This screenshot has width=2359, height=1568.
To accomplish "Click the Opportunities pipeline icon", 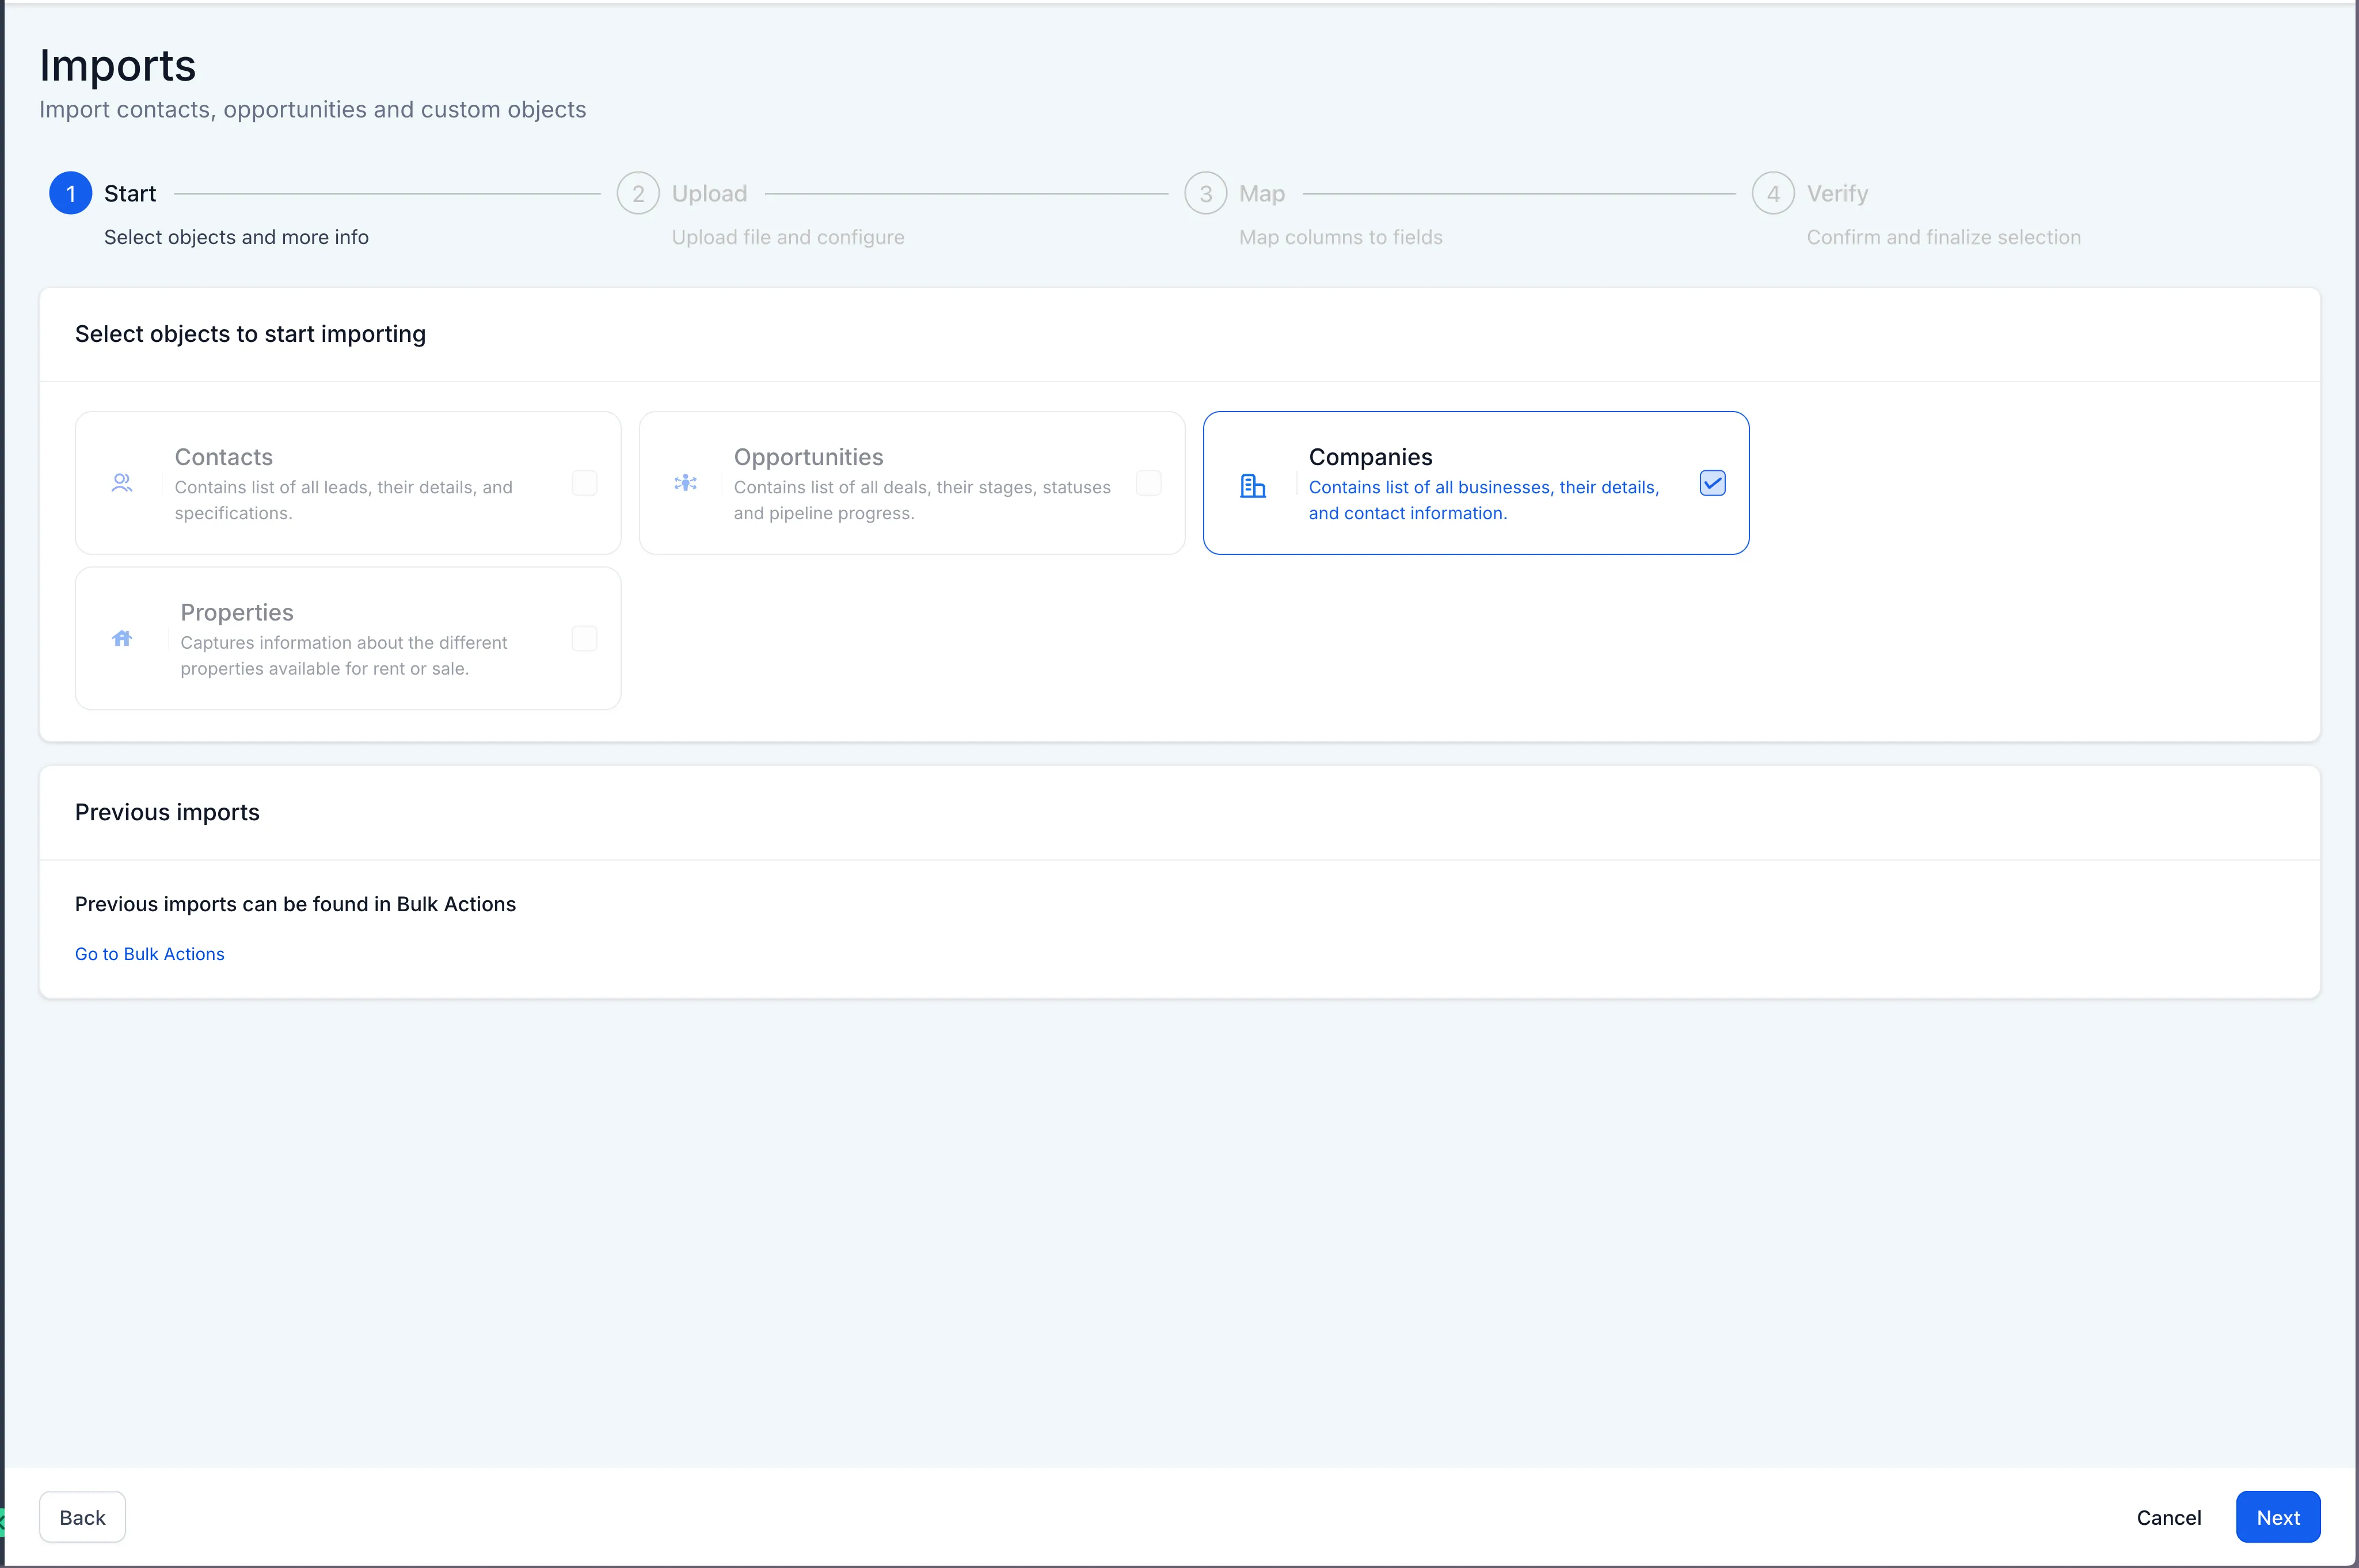I will [685, 483].
